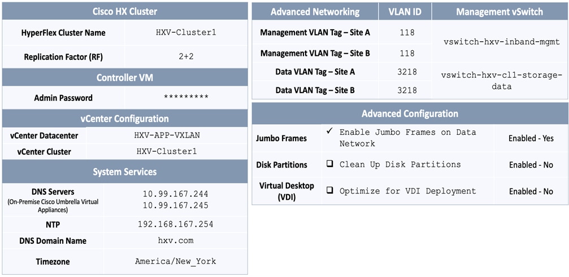Click the DNS Domain Name value hxv.com
This screenshot has width=569, height=277.
[x=176, y=240]
